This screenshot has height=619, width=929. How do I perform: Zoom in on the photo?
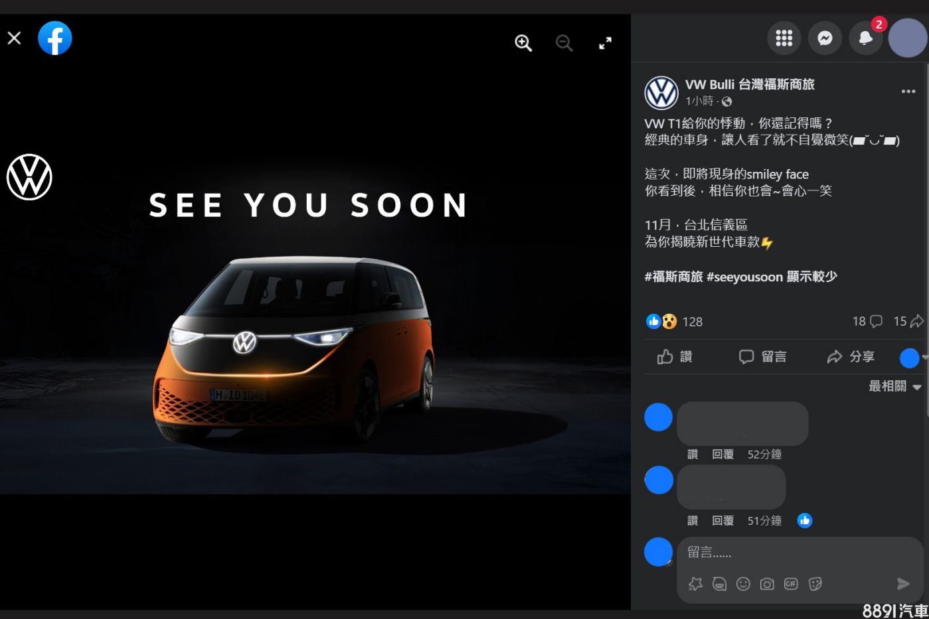click(523, 43)
